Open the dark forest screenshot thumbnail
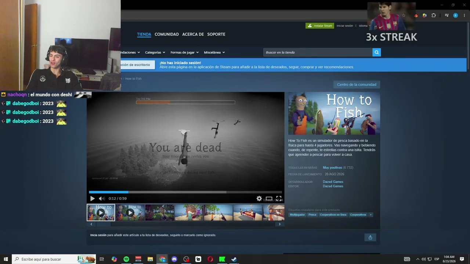 click(x=159, y=213)
